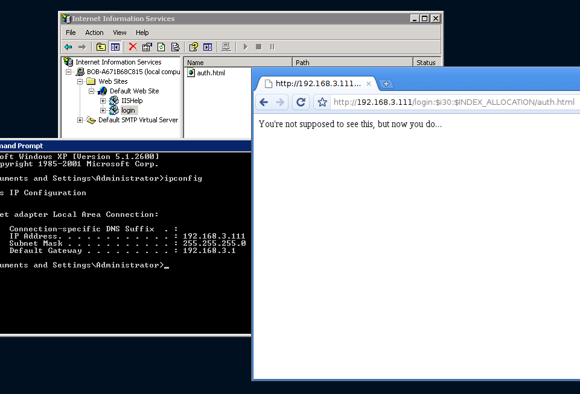Screen dimensions: 580x394
Task: Click the browser Back button
Action: tap(264, 102)
